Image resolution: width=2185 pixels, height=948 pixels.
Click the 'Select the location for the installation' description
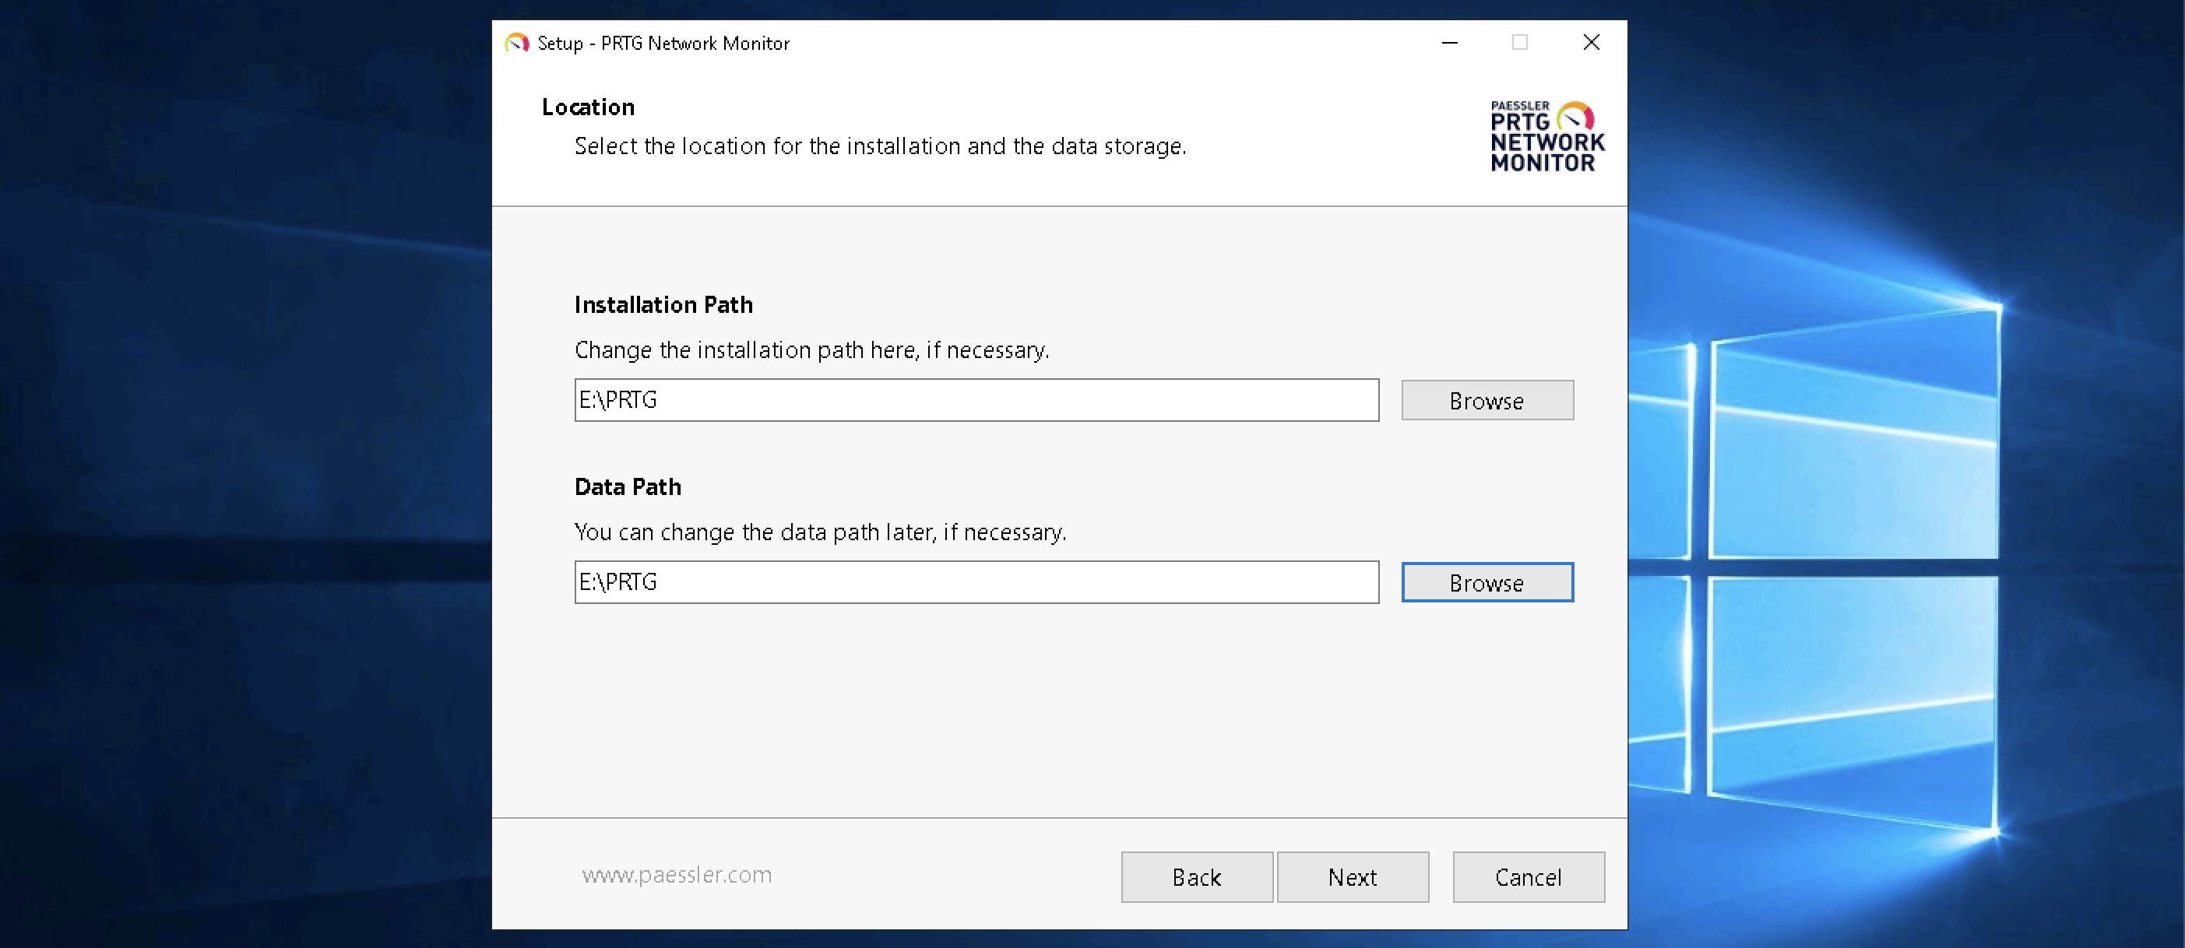[880, 146]
